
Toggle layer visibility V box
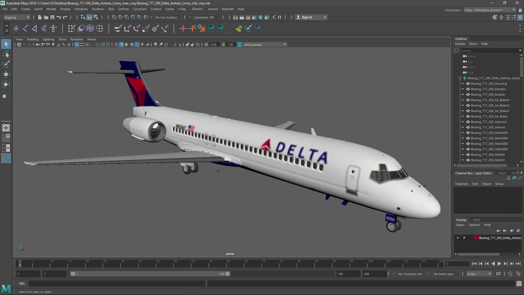458,238
